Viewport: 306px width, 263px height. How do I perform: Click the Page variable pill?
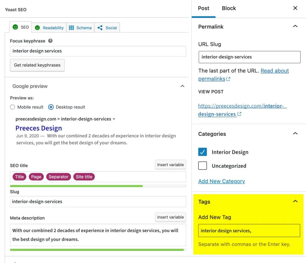(x=36, y=177)
